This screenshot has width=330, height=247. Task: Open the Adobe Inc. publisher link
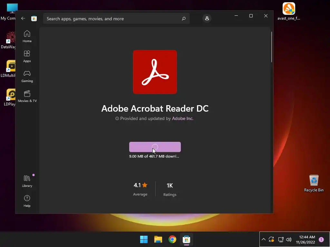point(183,118)
